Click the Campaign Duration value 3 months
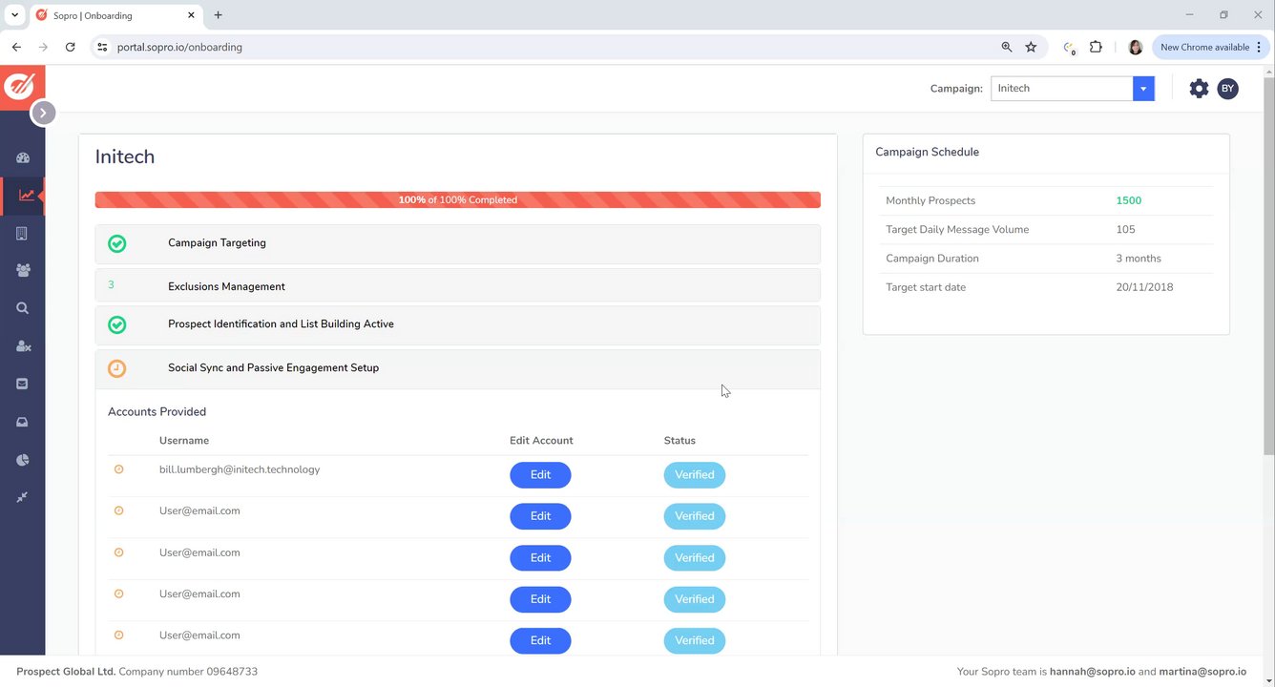The height and width of the screenshot is (687, 1275). click(x=1139, y=259)
